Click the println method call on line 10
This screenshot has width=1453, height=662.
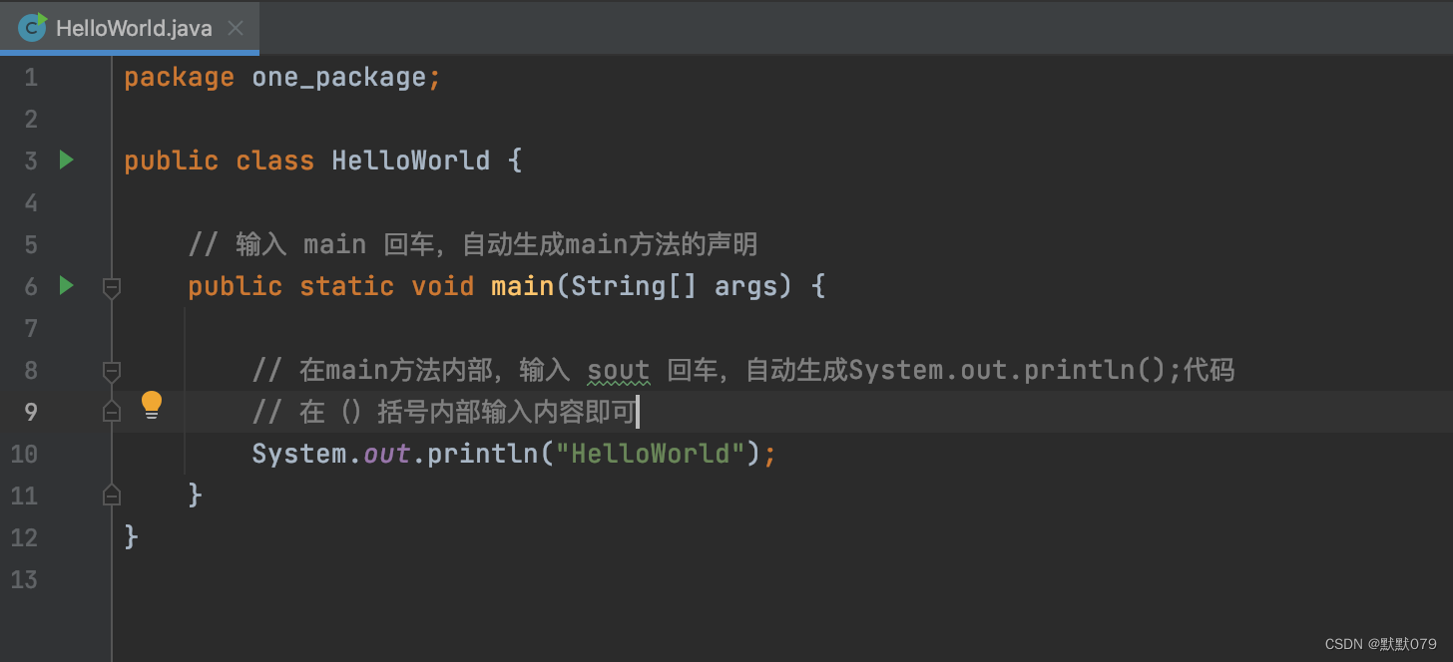pyautogui.click(x=483, y=453)
